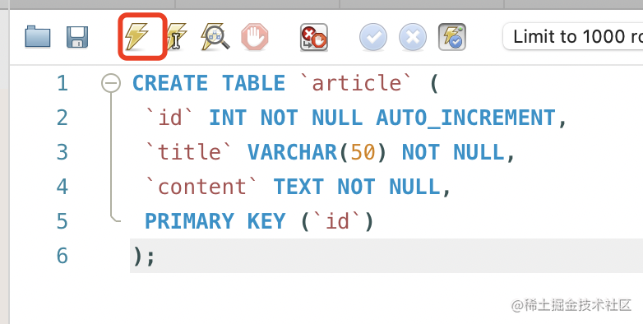Rollback the transaction with the X icon
Image resolution: width=643 pixels, height=324 pixels.
click(413, 37)
